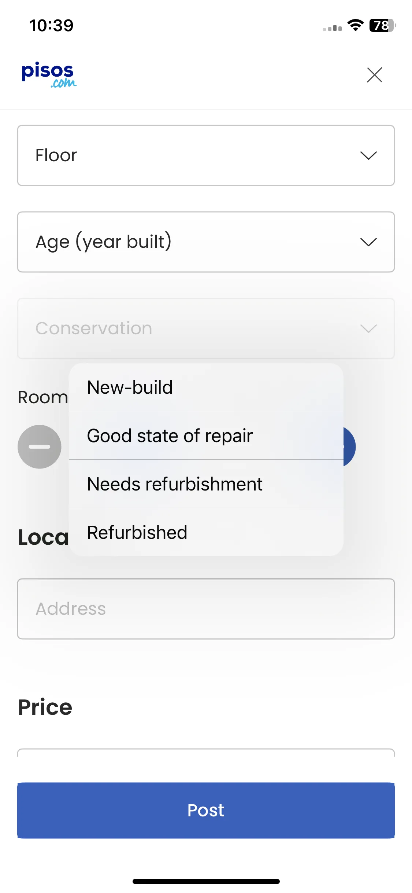Pick Needs refurbishment option

206,484
